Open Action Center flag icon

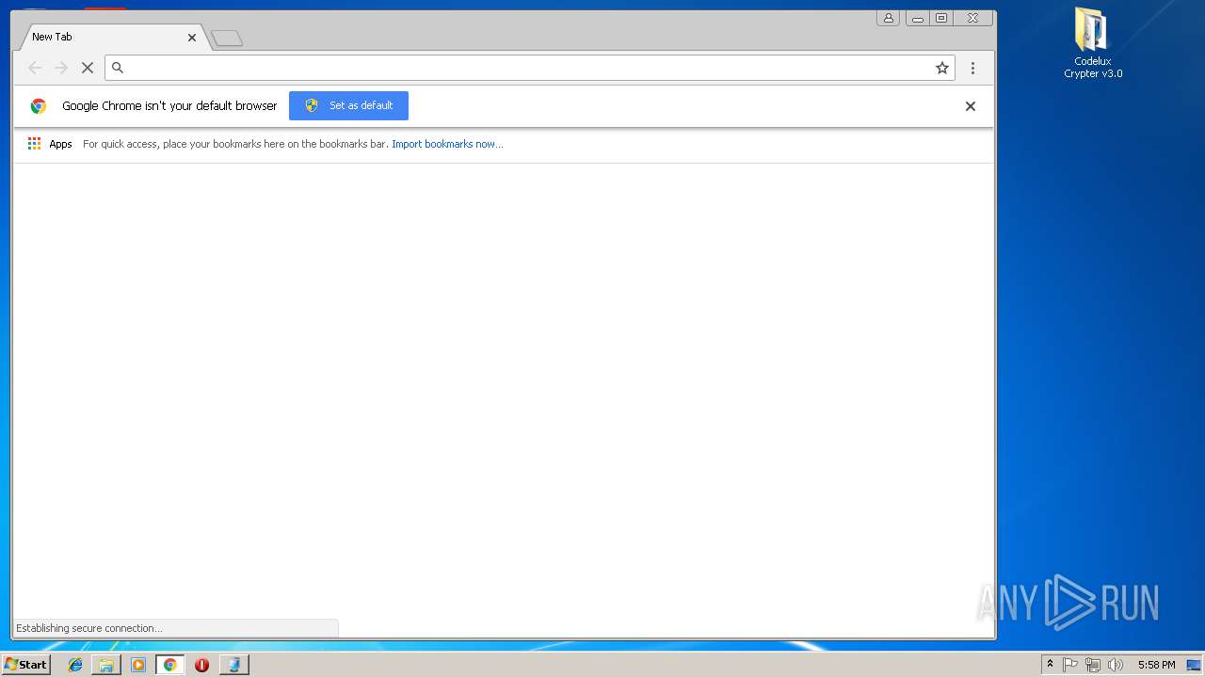(x=1070, y=665)
